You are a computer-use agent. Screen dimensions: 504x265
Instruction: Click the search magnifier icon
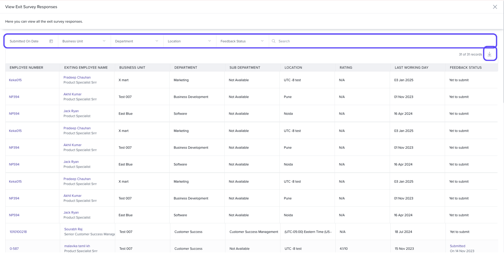[x=274, y=41]
